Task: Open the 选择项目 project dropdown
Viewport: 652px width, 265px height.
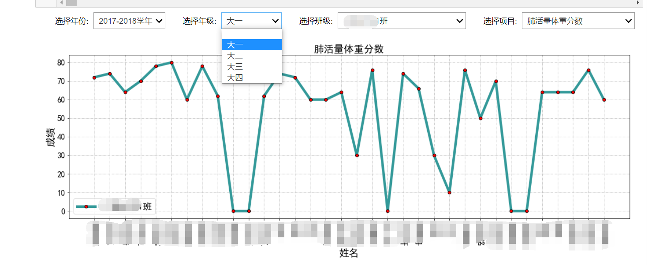Action: click(577, 20)
